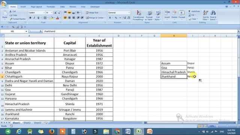
Task: Click the Fill button
Action: click(192, 15)
